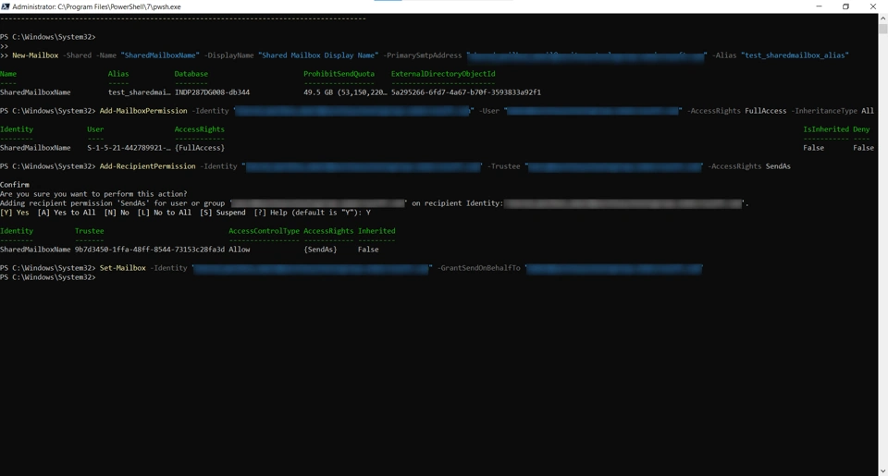This screenshot has width=888, height=476.
Task: Click the "Shared Mailbox Display Name" string
Action: click(318, 55)
